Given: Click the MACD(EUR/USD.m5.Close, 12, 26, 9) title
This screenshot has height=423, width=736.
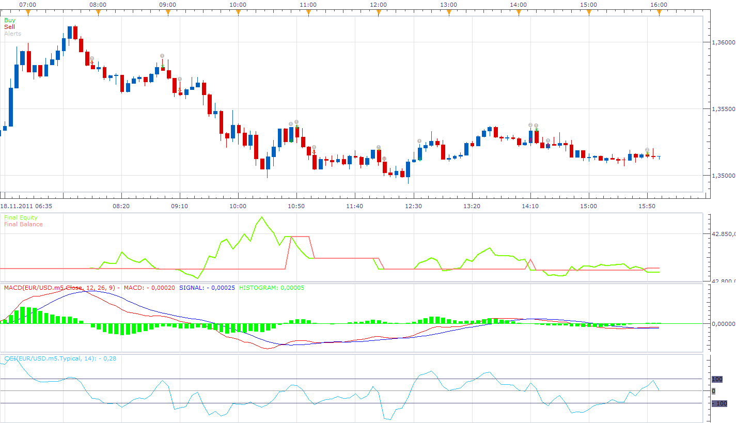Looking at the screenshot, I should (61, 288).
